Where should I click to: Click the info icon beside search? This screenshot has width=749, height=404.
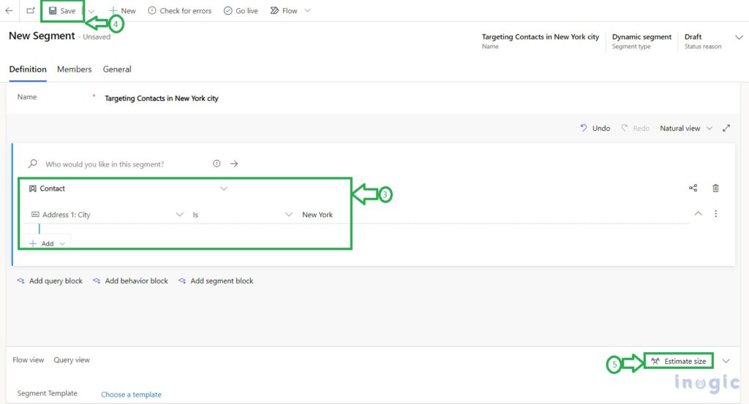(217, 164)
